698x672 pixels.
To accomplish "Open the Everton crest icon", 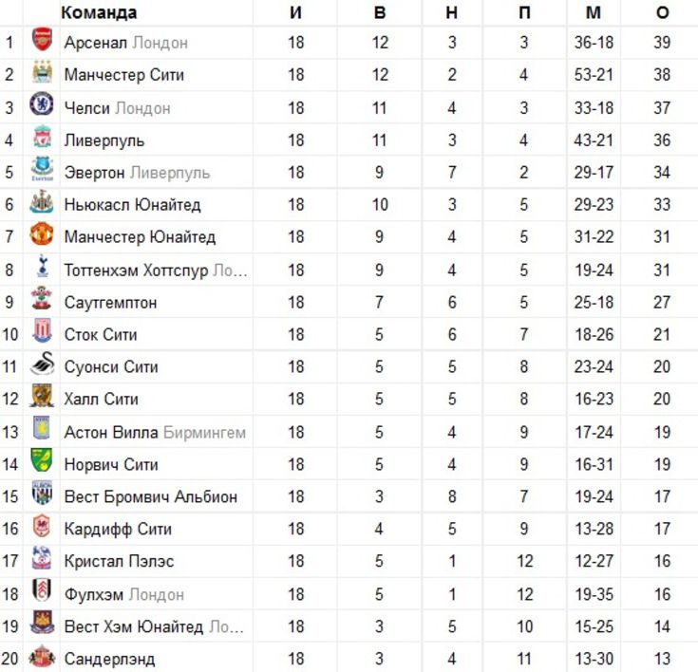I will coord(42,169).
